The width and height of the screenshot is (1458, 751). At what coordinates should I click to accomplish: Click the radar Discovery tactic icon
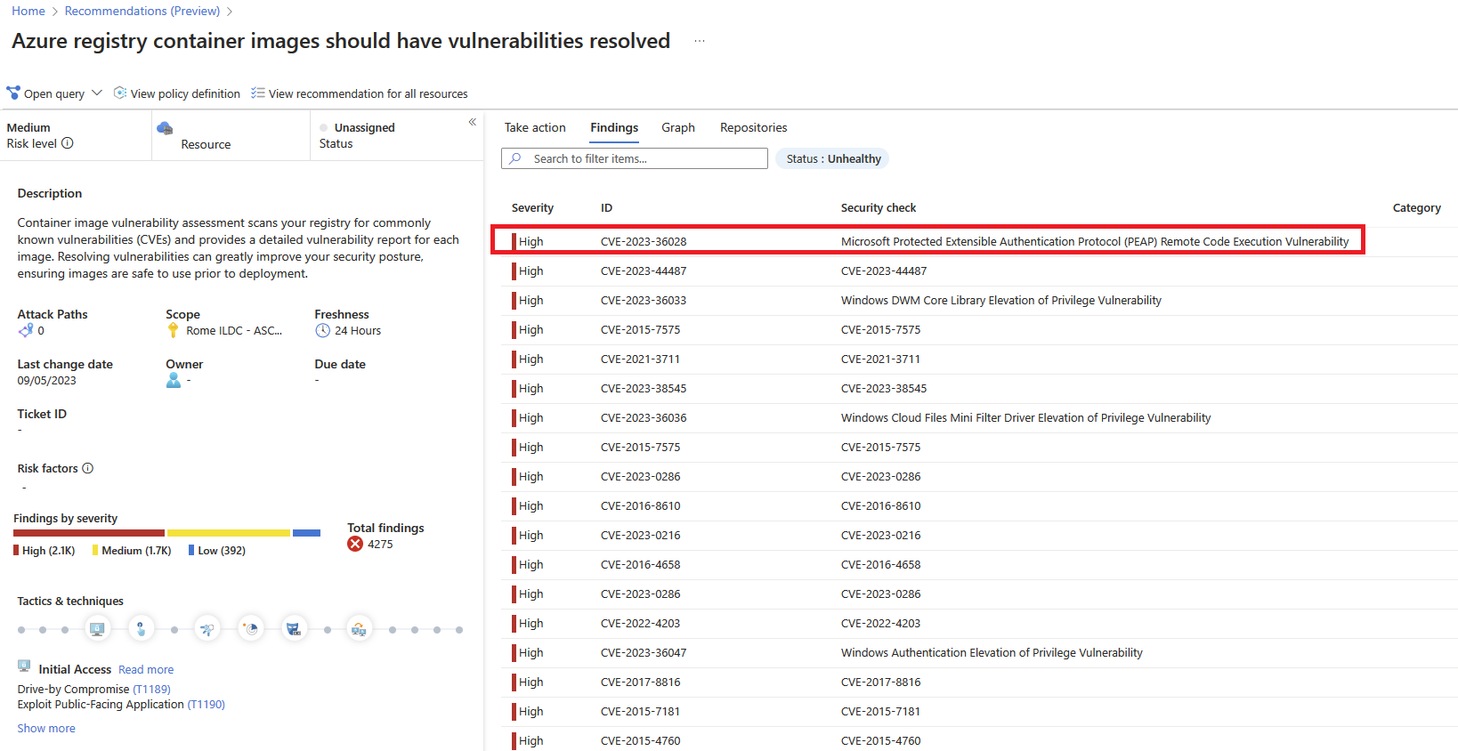[251, 629]
